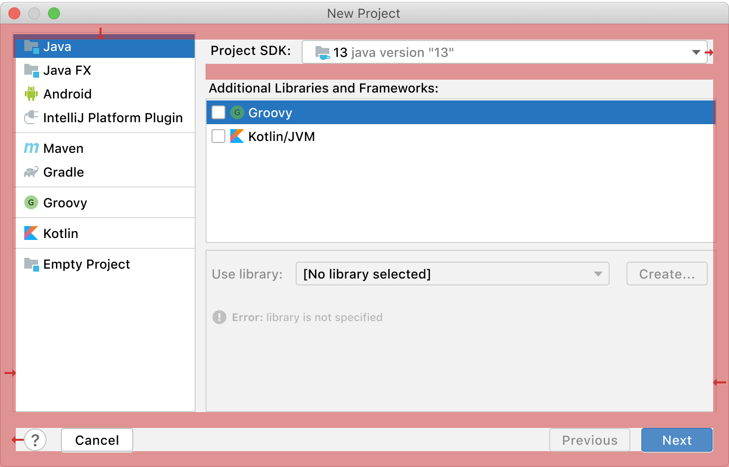729x467 pixels.
Task: Choose Gradle from the project list
Action: click(x=63, y=172)
